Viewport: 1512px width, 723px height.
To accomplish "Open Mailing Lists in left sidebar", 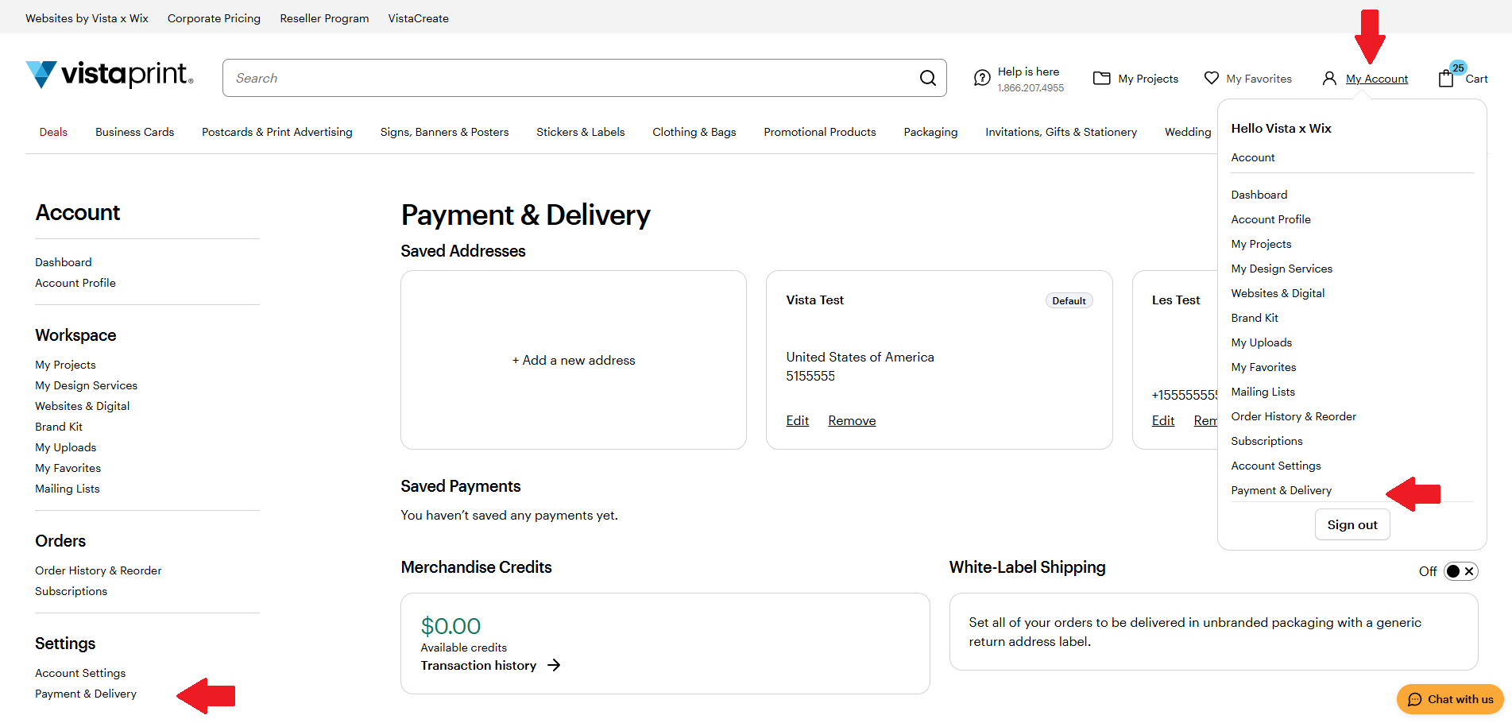I will (x=68, y=489).
